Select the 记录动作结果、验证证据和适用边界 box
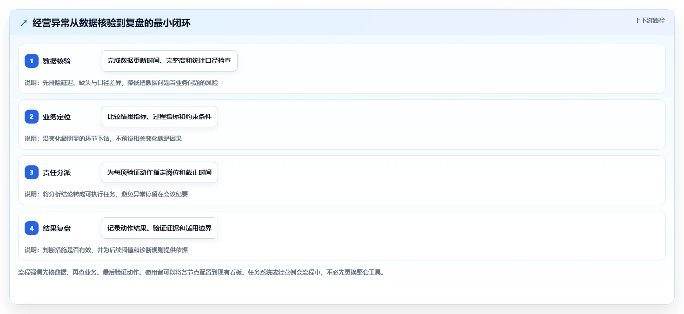Screen dimensions: 684x314 click(x=159, y=228)
